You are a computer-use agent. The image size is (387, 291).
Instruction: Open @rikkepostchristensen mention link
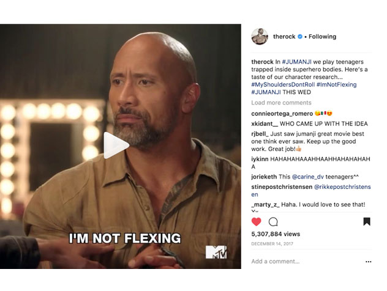point(342,186)
